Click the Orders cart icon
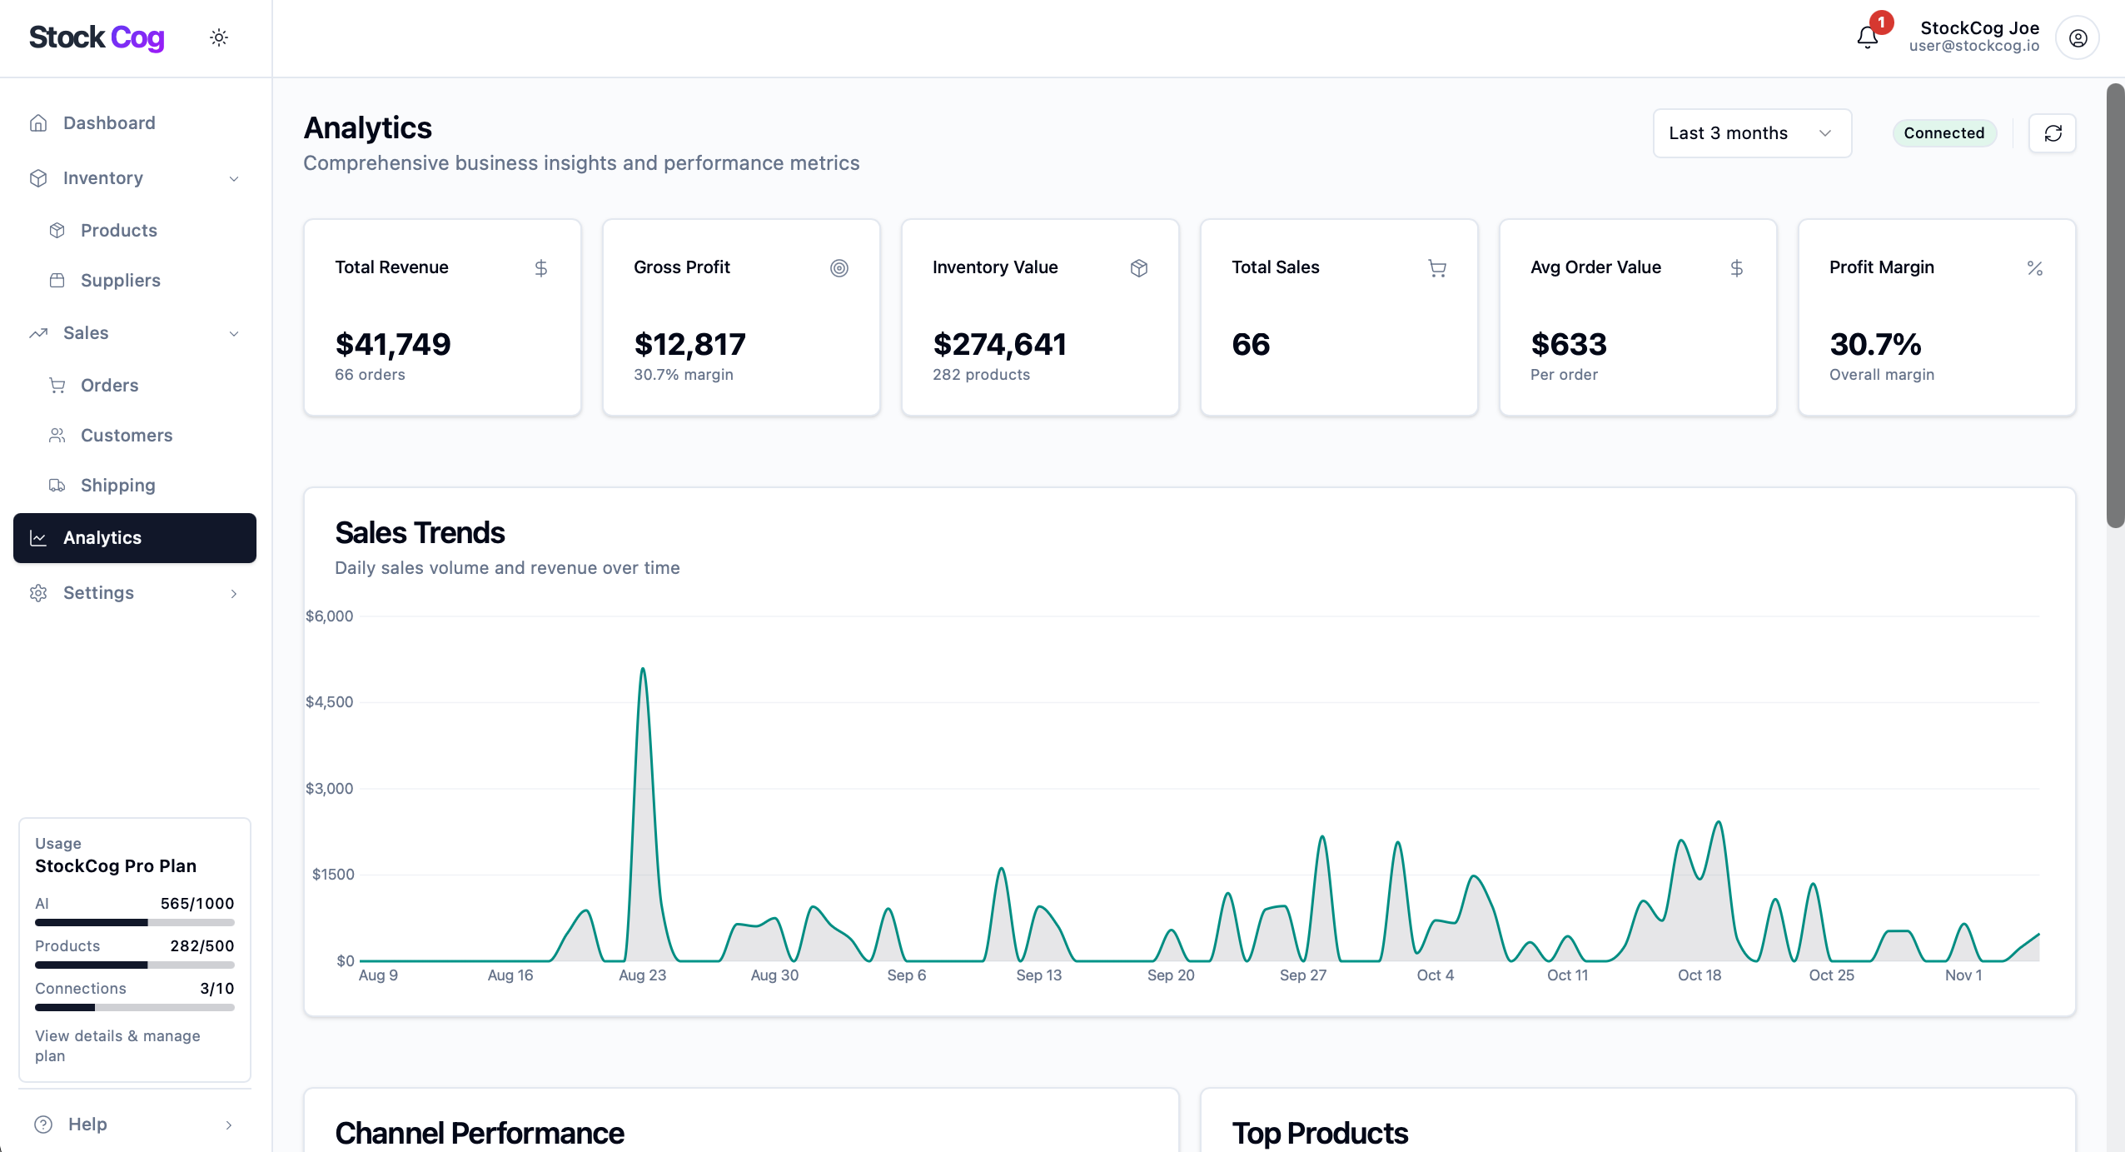2125x1152 pixels. click(x=57, y=385)
